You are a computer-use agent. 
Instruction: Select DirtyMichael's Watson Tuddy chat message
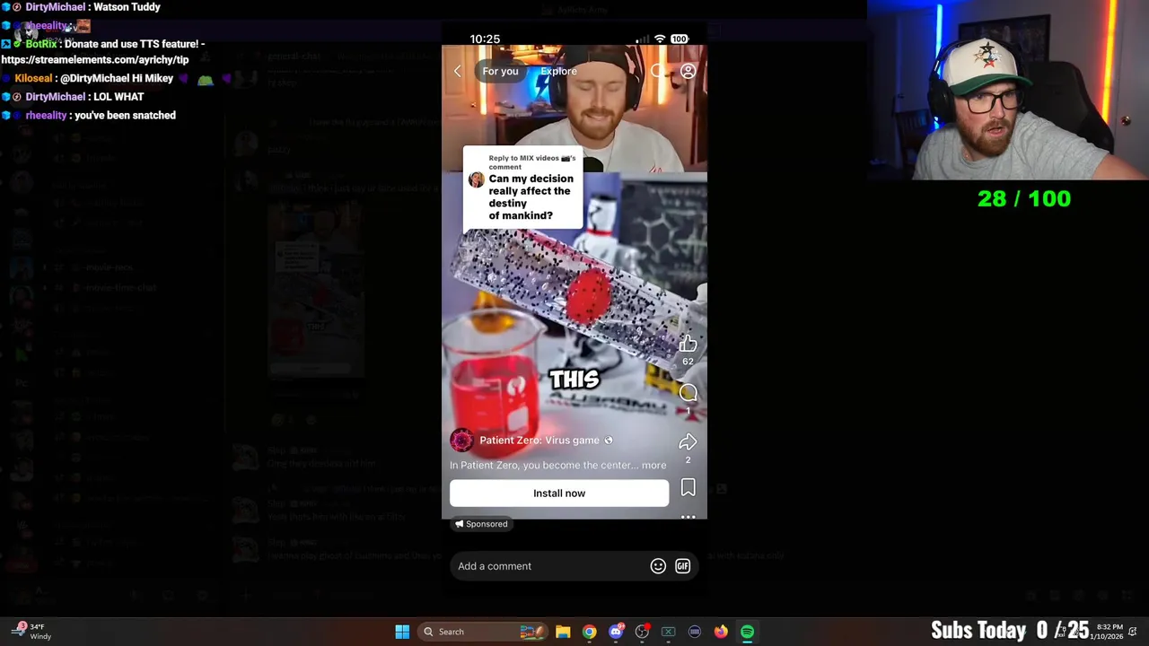81,7
